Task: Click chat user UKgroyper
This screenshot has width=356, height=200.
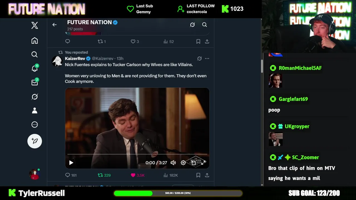Action: tap(297, 126)
